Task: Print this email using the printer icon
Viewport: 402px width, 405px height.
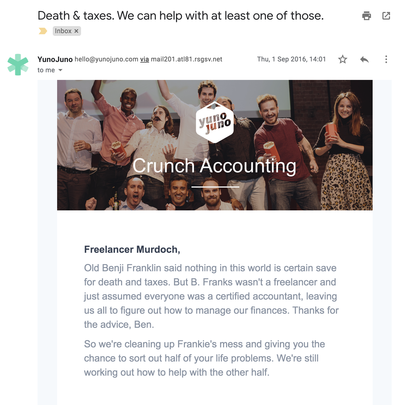Action: [x=366, y=16]
